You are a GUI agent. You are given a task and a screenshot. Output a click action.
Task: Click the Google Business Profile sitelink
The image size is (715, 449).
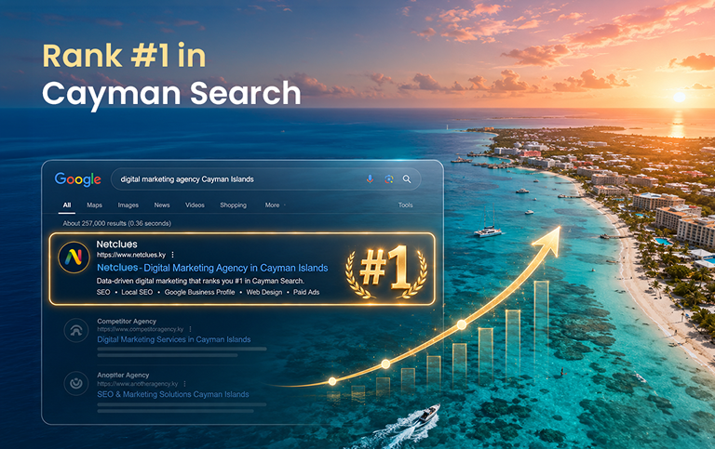pyautogui.click(x=200, y=292)
